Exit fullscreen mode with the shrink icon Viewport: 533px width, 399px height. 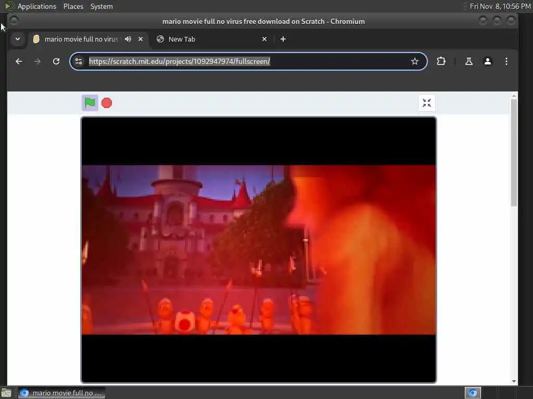click(427, 103)
